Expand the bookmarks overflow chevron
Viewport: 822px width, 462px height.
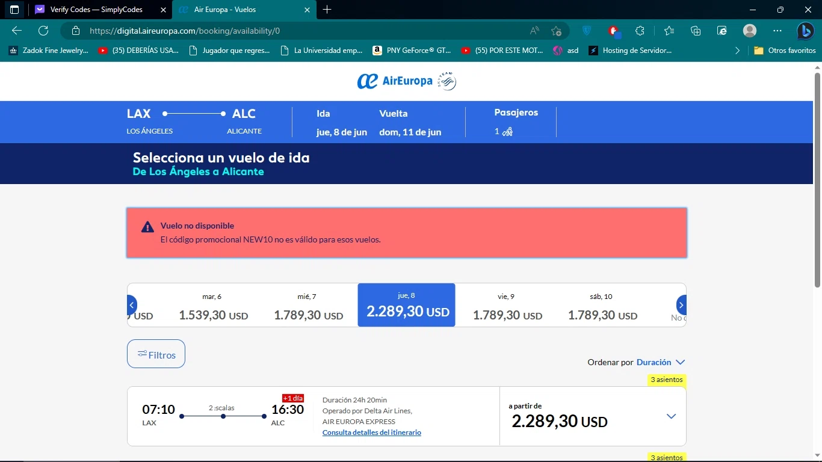pyautogui.click(x=738, y=51)
